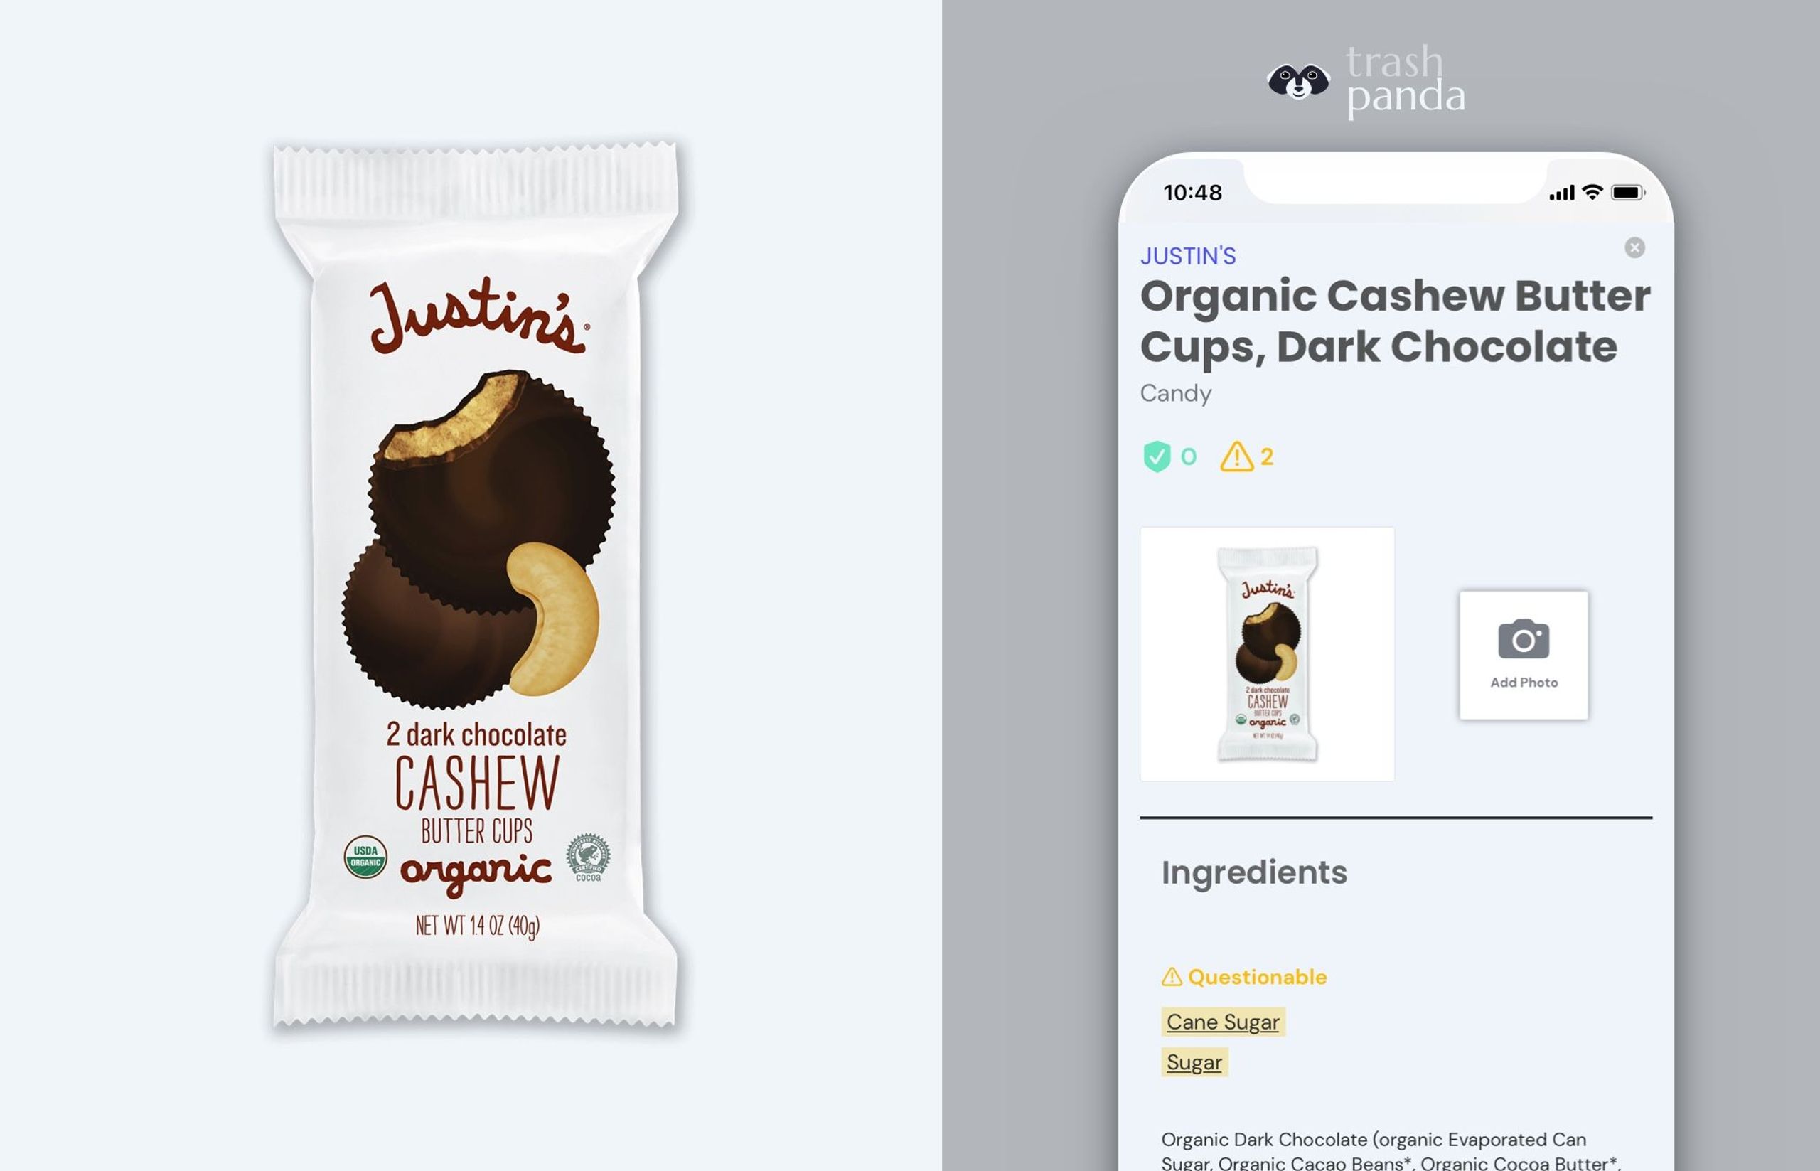The image size is (1820, 1171).
Task: Open the Cane Sugar ingredient link
Action: (1222, 1022)
